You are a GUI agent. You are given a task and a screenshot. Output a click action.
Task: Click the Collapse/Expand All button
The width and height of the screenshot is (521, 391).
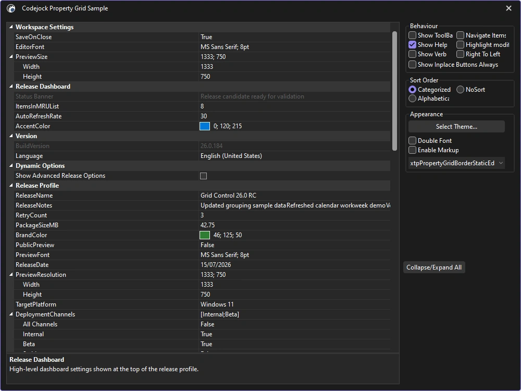tap(434, 267)
